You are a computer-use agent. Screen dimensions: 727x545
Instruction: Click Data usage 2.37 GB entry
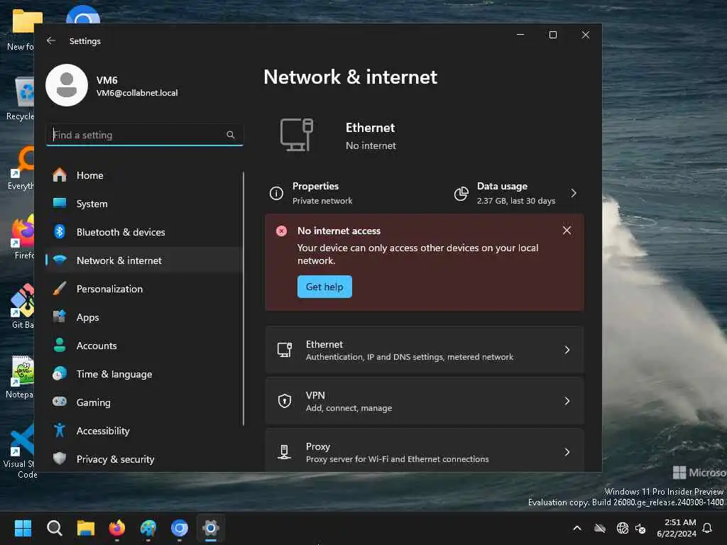coord(516,193)
